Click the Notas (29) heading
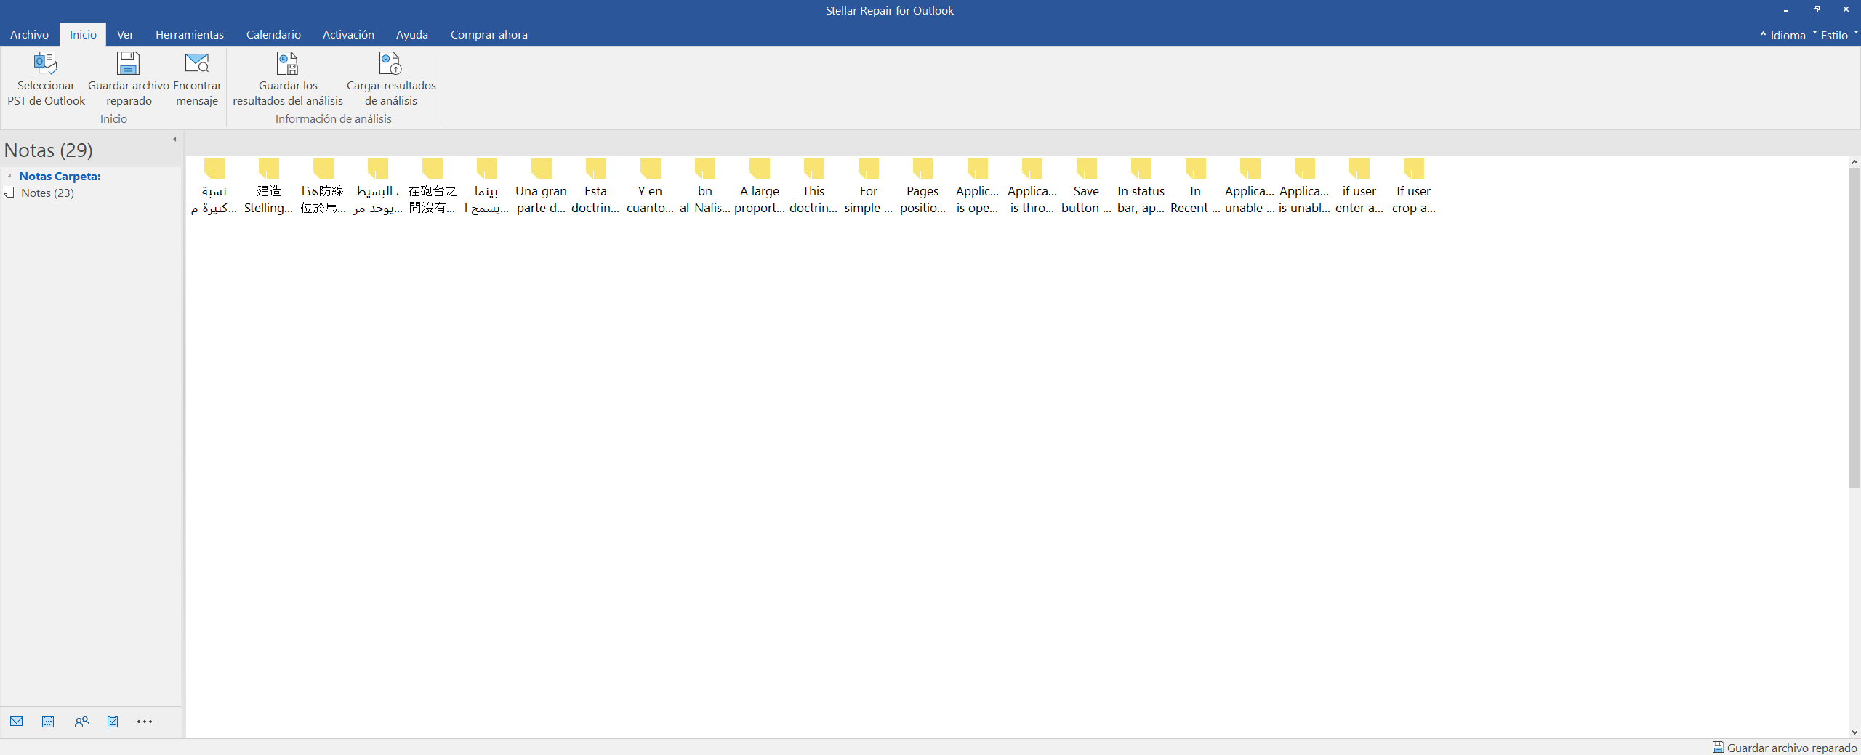1861x755 pixels. pos(49,150)
